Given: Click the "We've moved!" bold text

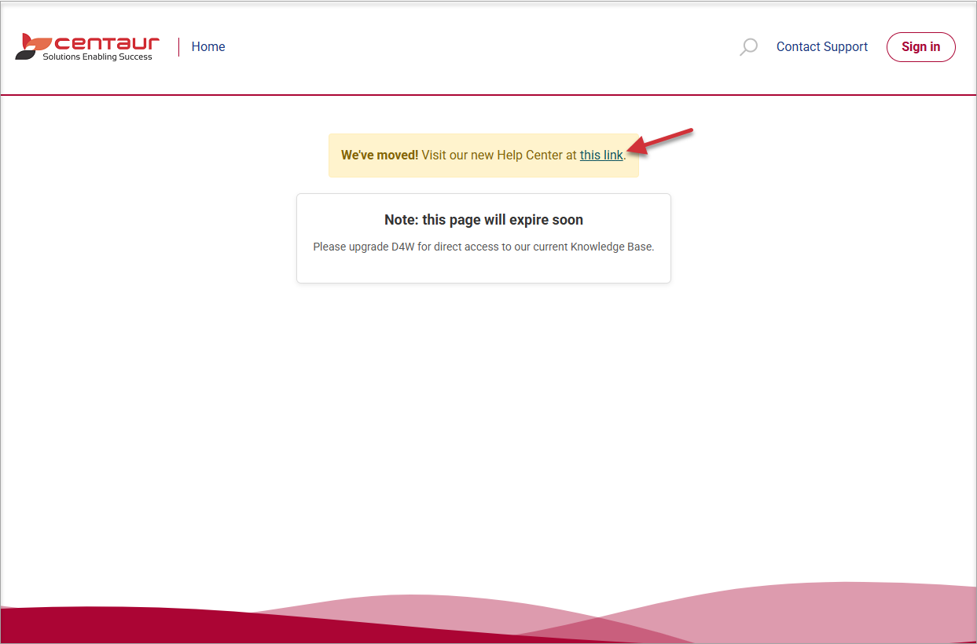Looking at the screenshot, I should tap(380, 156).
